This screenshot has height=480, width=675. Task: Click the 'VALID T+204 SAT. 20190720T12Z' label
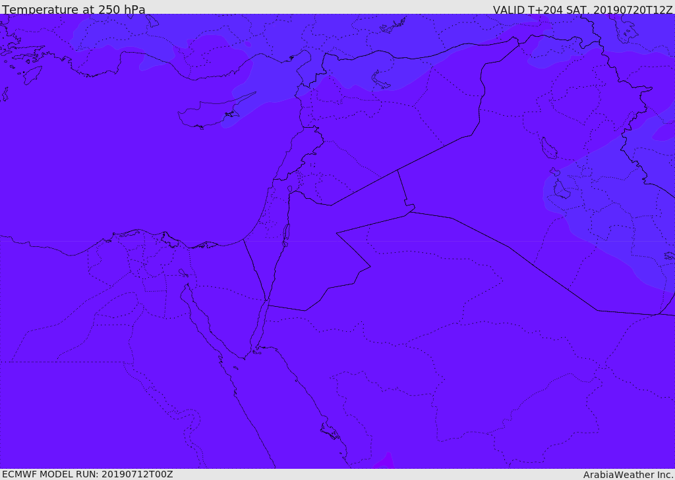pyautogui.click(x=583, y=9)
